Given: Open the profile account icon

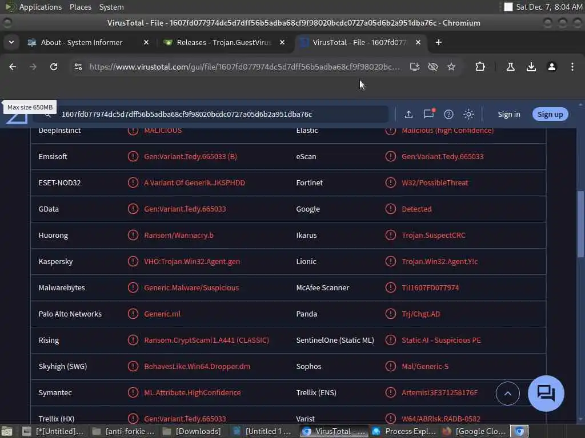Looking at the screenshot, I should tap(552, 67).
